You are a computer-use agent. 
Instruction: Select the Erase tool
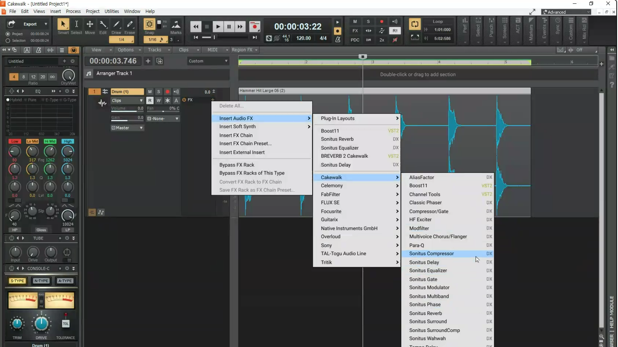(130, 24)
